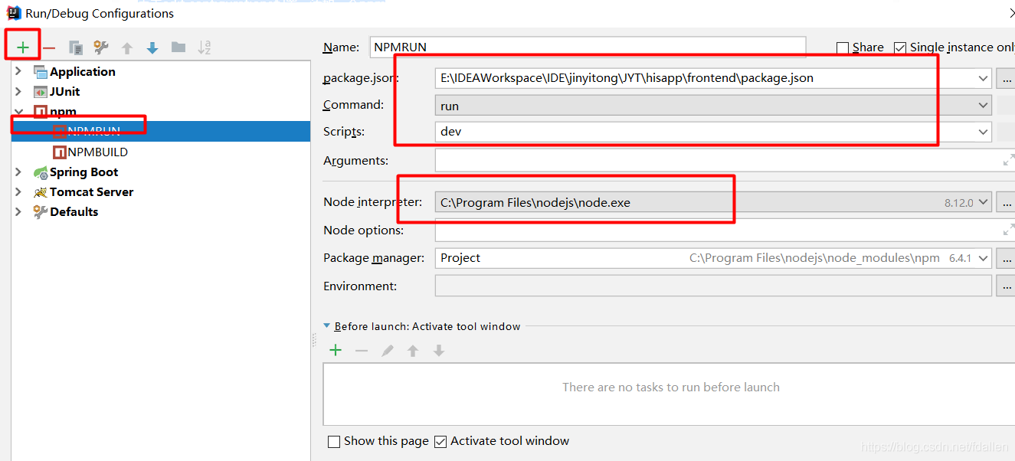This screenshot has height=461, width=1015.
Task: Select NPMBUILD configuration
Action: [x=97, y=152]
